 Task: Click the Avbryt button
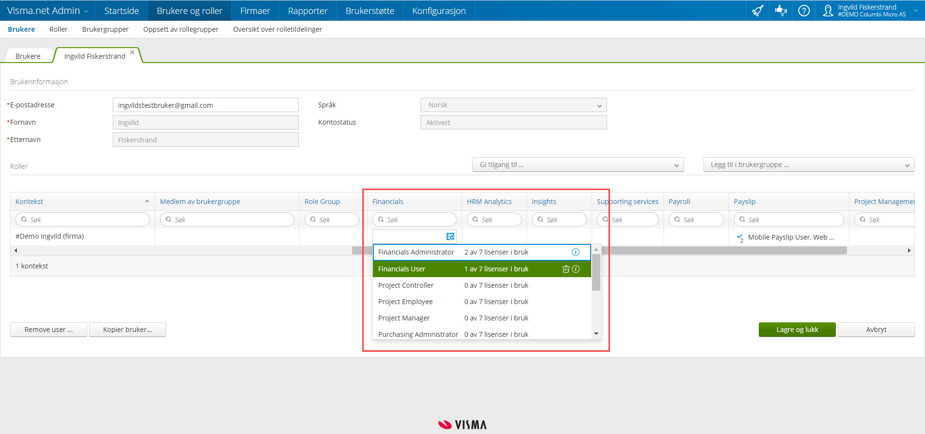point(876,330)
